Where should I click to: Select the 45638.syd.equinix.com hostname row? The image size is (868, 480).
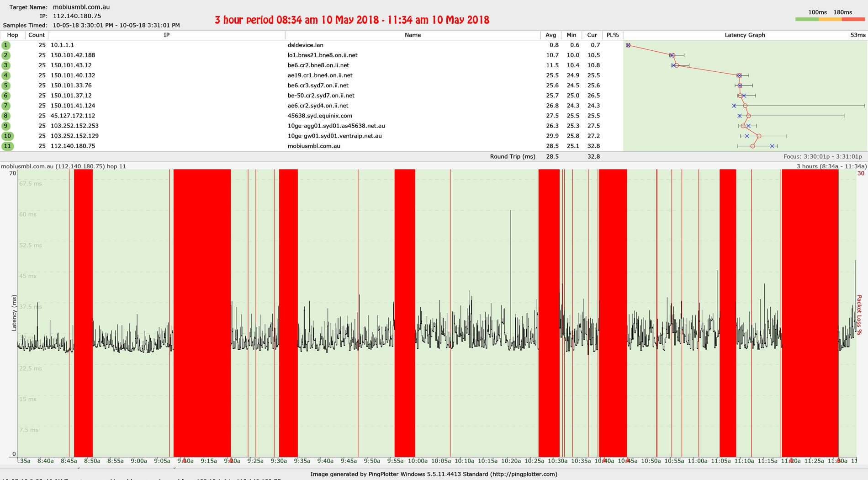pyautogui.click(x=320, y=116)
